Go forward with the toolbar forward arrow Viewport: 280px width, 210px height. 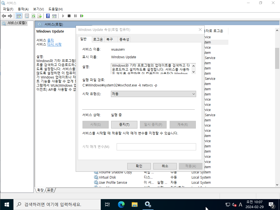[10, 16]
